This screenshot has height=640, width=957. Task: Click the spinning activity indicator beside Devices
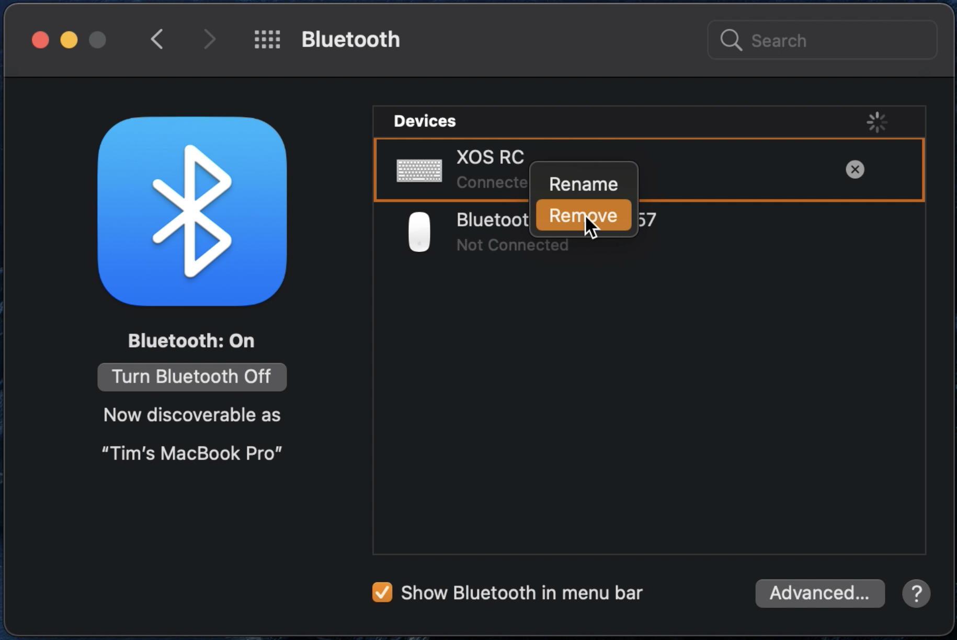tap(876, 122)
